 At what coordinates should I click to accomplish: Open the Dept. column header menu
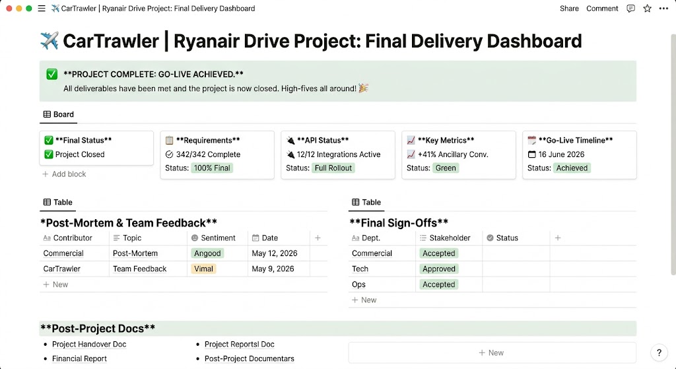point(382,238)
